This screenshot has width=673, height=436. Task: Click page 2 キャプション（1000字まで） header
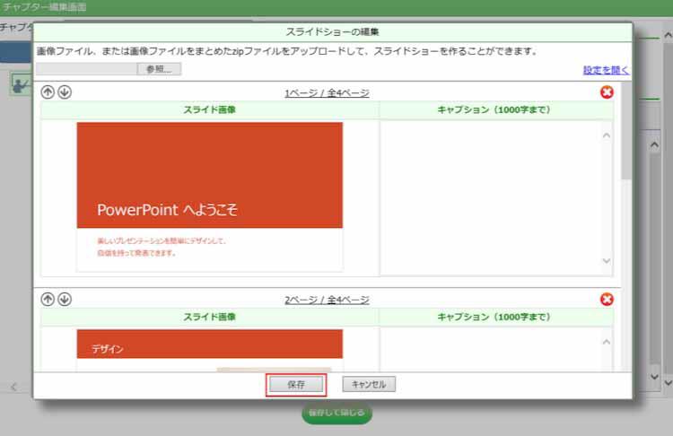click(x=494, y=317)
